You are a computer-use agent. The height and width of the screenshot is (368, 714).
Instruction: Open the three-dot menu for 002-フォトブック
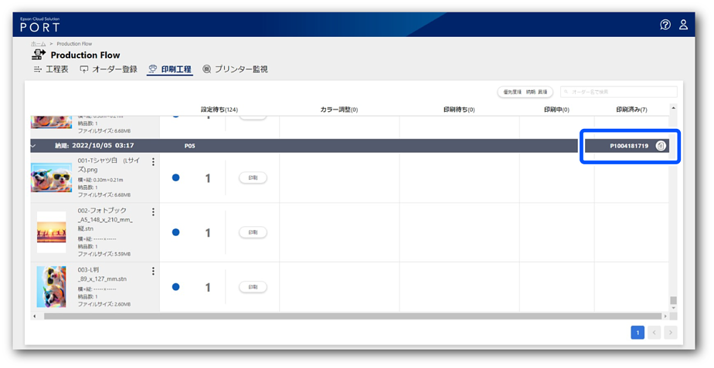[153, 212]
